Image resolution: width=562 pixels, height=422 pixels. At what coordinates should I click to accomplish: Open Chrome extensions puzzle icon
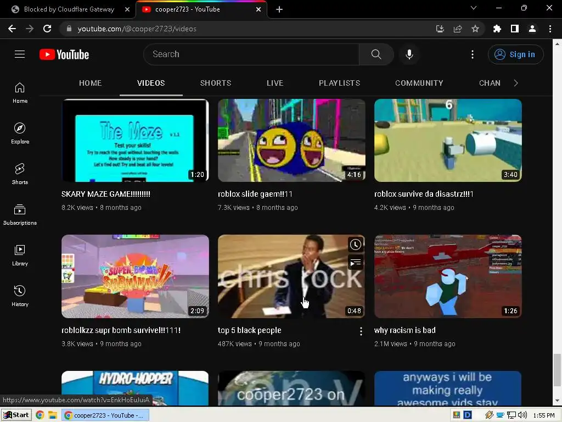point(497,29)
